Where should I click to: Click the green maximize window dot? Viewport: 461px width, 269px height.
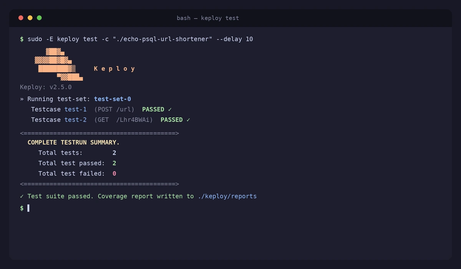(x=39, y=18)
